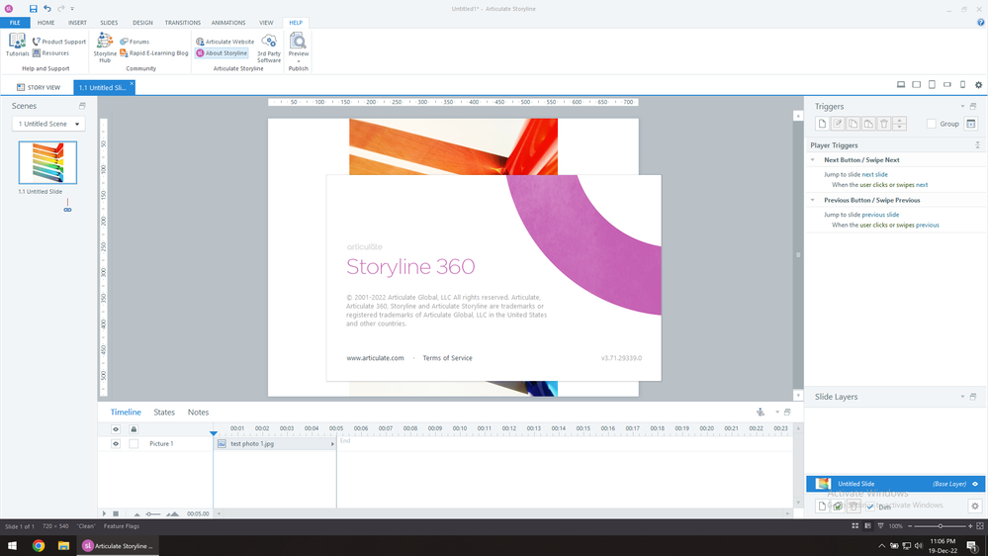
Task: Open the Storyline Hub
Action: 105,47
